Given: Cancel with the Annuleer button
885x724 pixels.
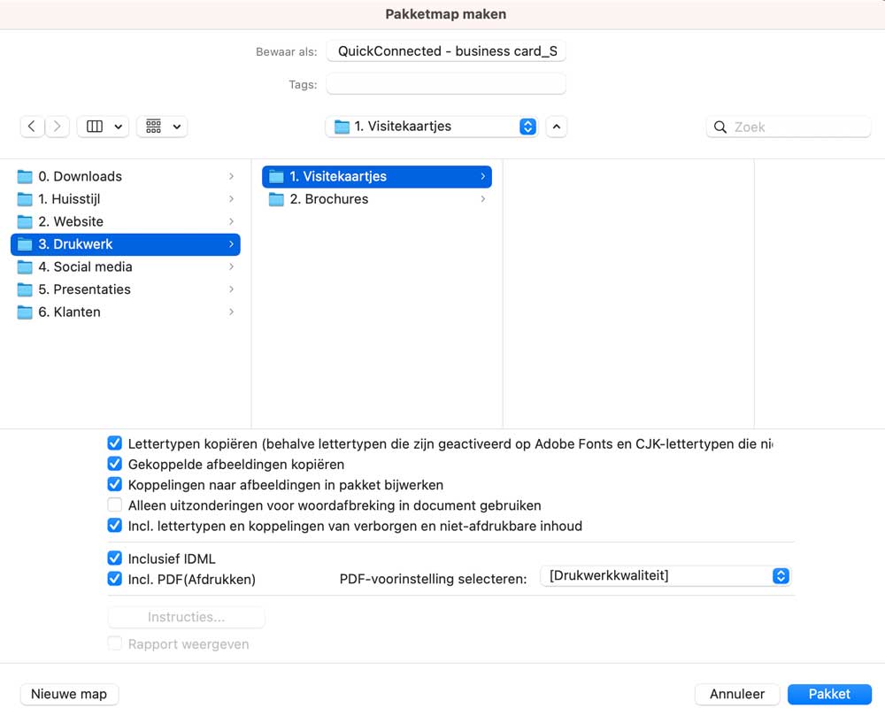Looking at the screenshot, I should tap(737, 694).
